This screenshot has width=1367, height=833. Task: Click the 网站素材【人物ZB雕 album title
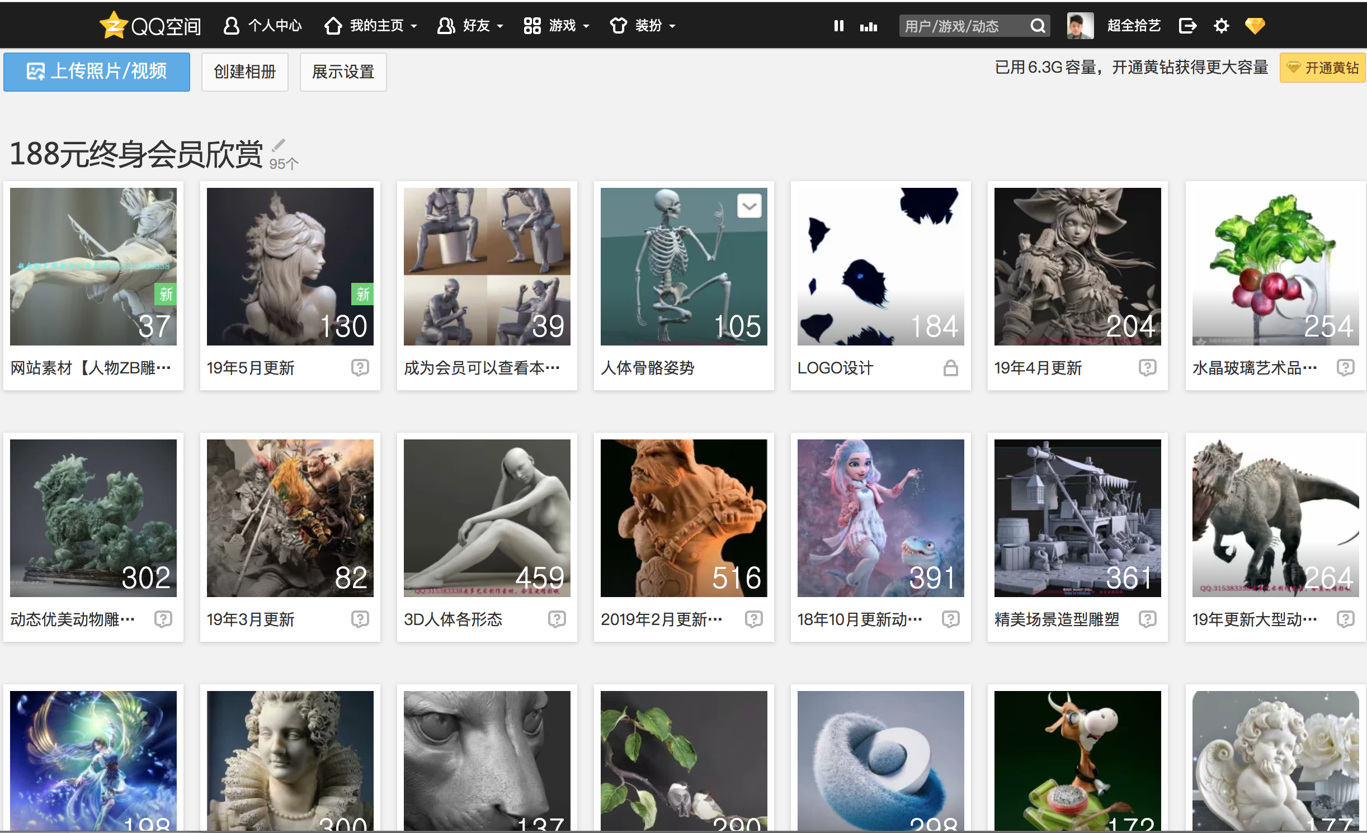[x=91, y=368]
